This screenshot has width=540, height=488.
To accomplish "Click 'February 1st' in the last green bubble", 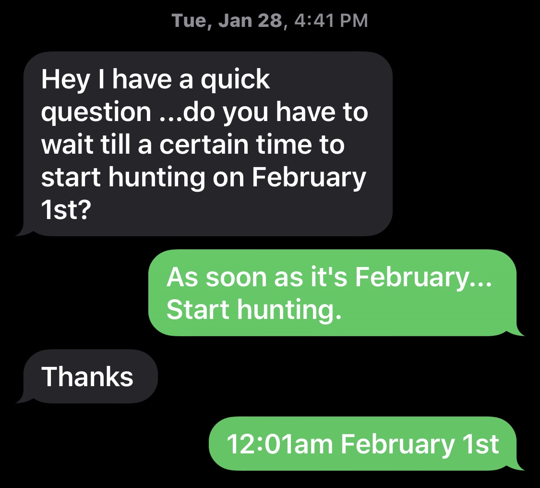I will (420, 444).
